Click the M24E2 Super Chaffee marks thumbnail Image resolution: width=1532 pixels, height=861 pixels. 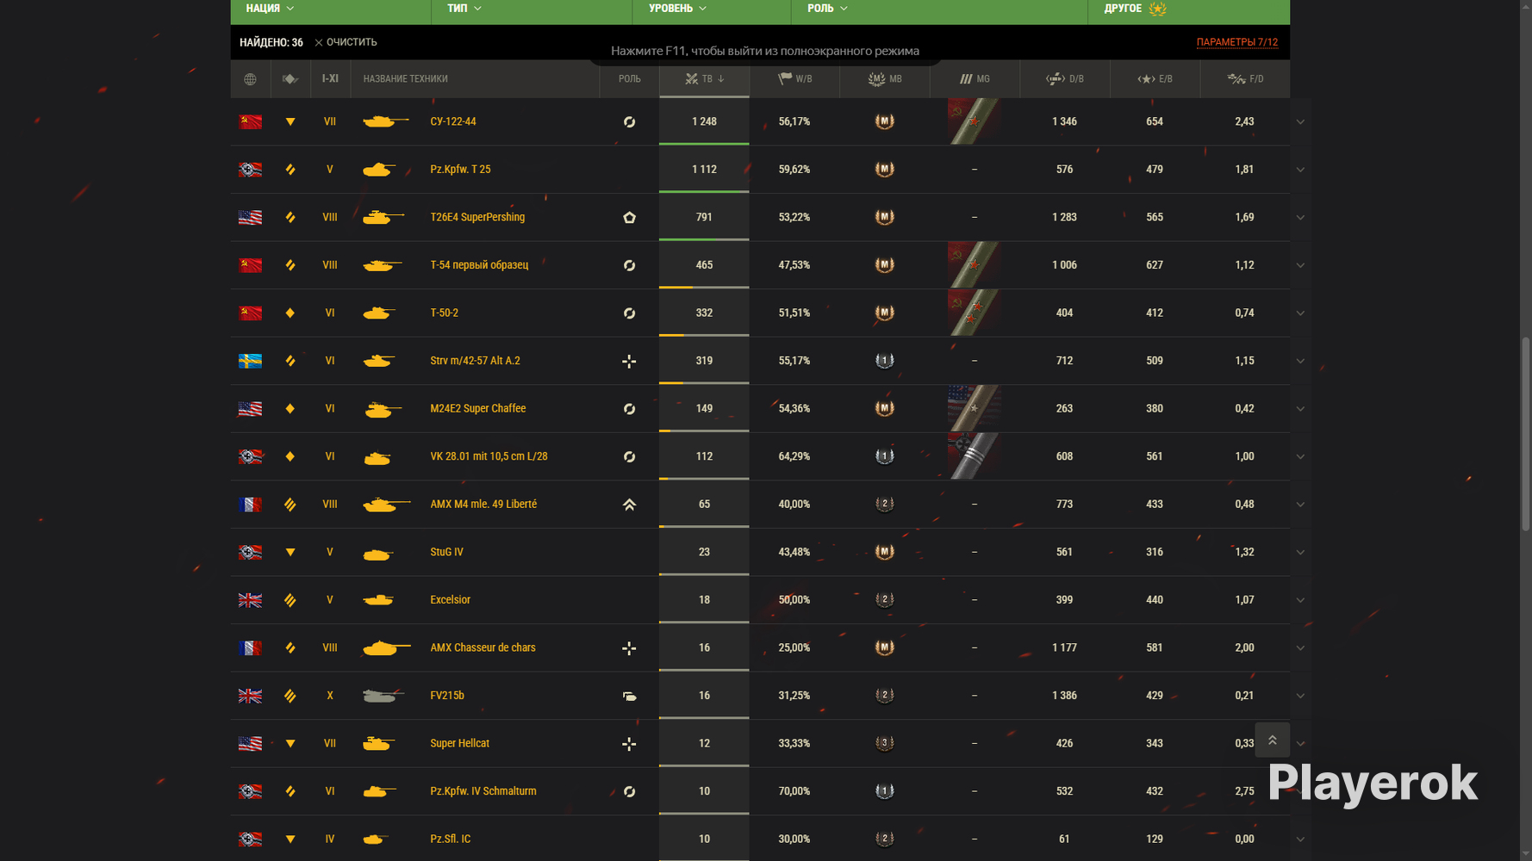tap(974, 408)
